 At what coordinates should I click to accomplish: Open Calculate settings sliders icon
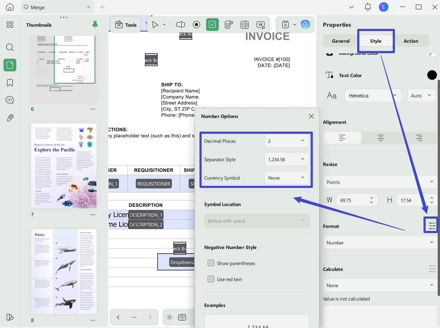pos(432,268)
